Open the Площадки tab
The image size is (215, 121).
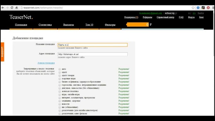pyautogui.click(x=21, y=25)
